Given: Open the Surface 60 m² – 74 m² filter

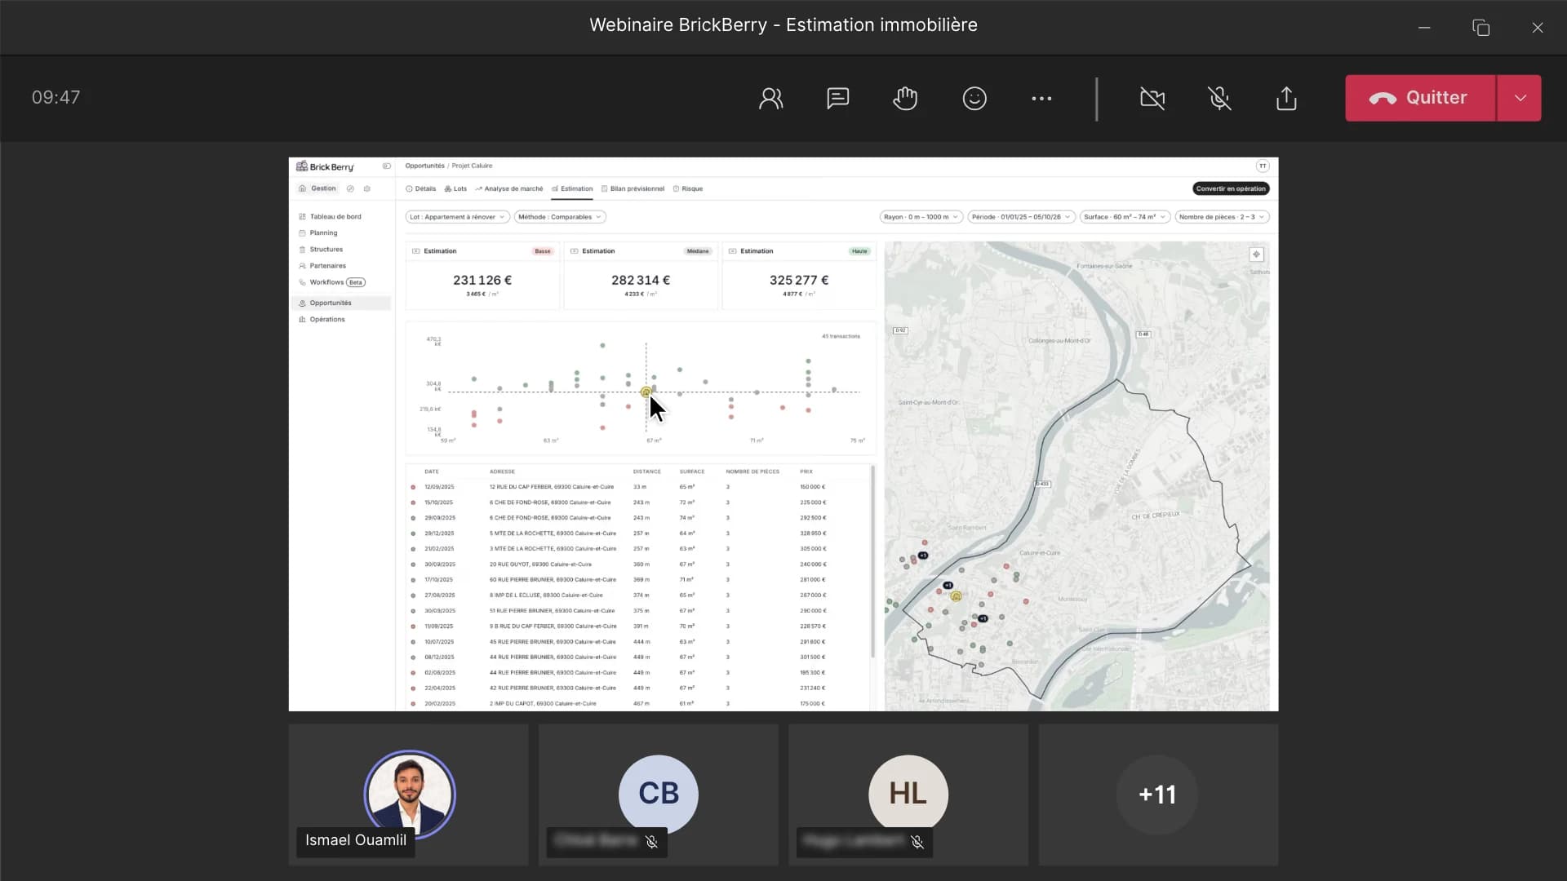Looking at the screenshot, I should pos(1125,217).
